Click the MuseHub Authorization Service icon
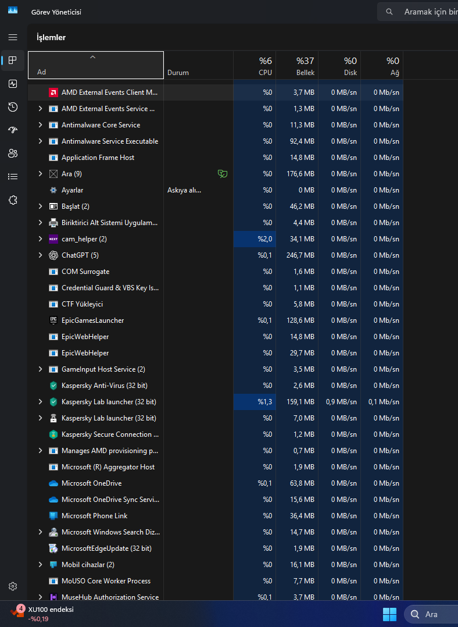 point(53,597)
